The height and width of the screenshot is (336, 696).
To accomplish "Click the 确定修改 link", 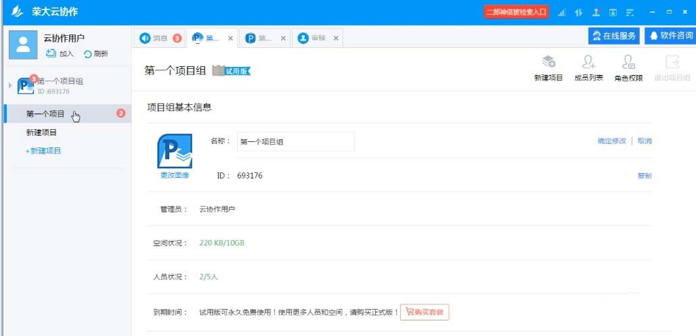I will tap(612, 141).
